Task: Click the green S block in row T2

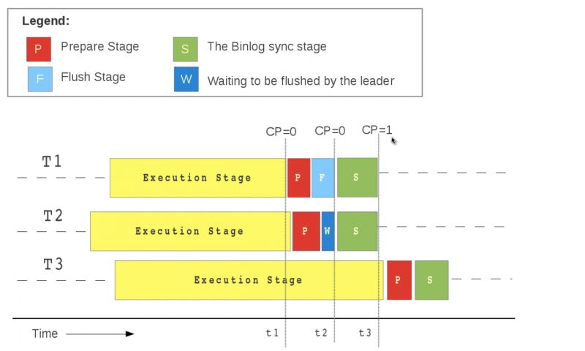Action: (357, 231)
